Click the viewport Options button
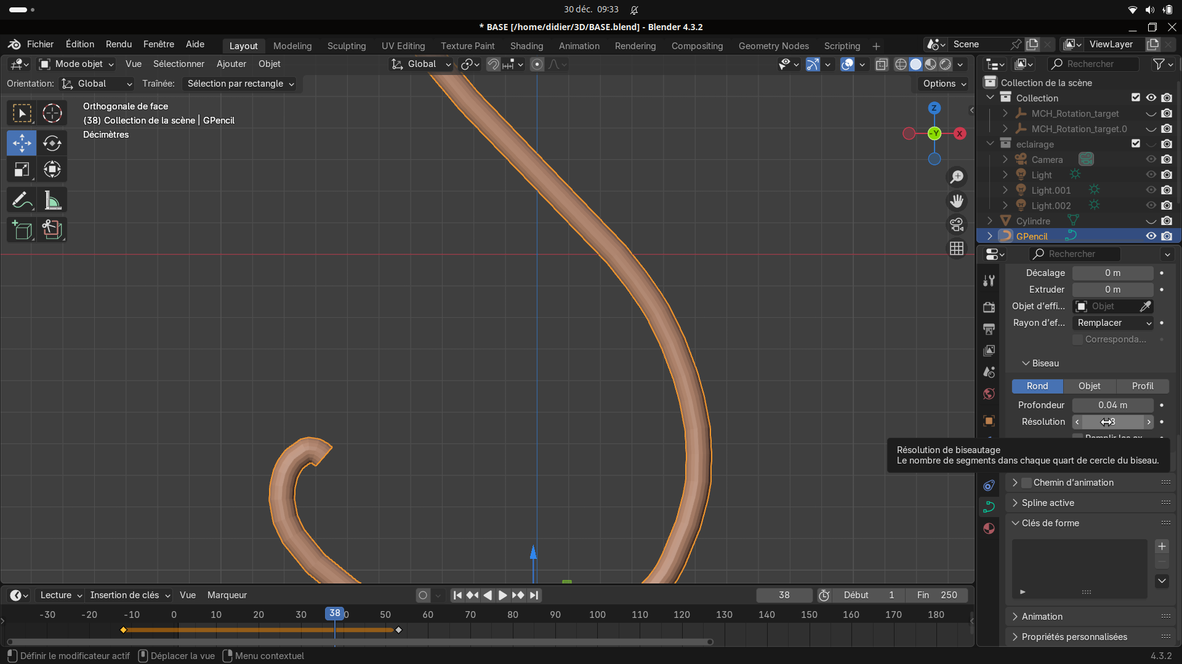Viewport: 1182px width, 664px height. 944,84
